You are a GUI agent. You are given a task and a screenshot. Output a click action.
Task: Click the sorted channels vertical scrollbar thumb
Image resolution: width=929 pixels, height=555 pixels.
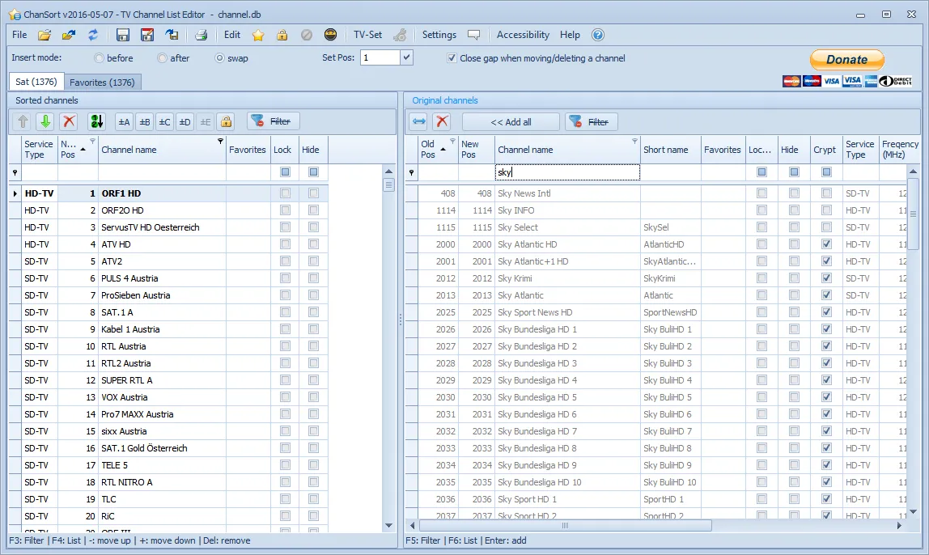(388, 184)
